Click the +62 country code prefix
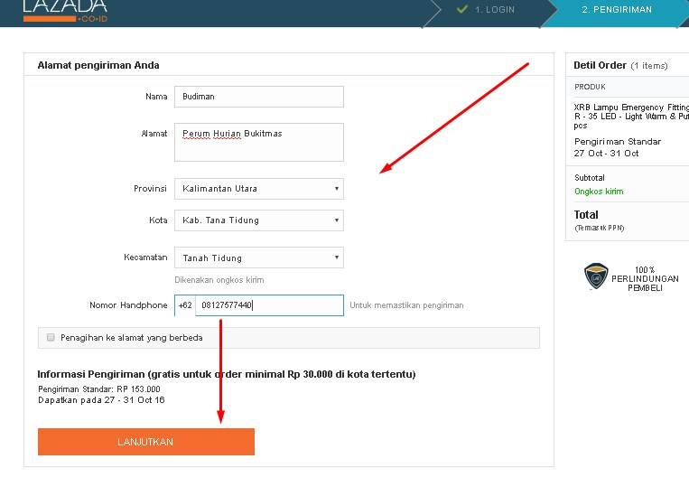 (x=185, y=305)
